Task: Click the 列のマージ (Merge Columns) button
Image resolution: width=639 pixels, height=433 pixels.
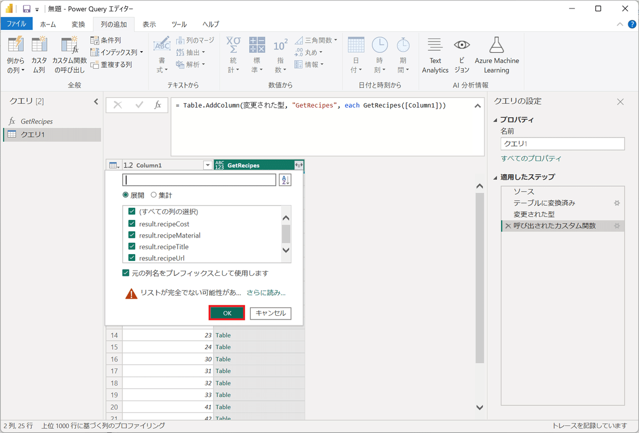Action: [195, 40]
